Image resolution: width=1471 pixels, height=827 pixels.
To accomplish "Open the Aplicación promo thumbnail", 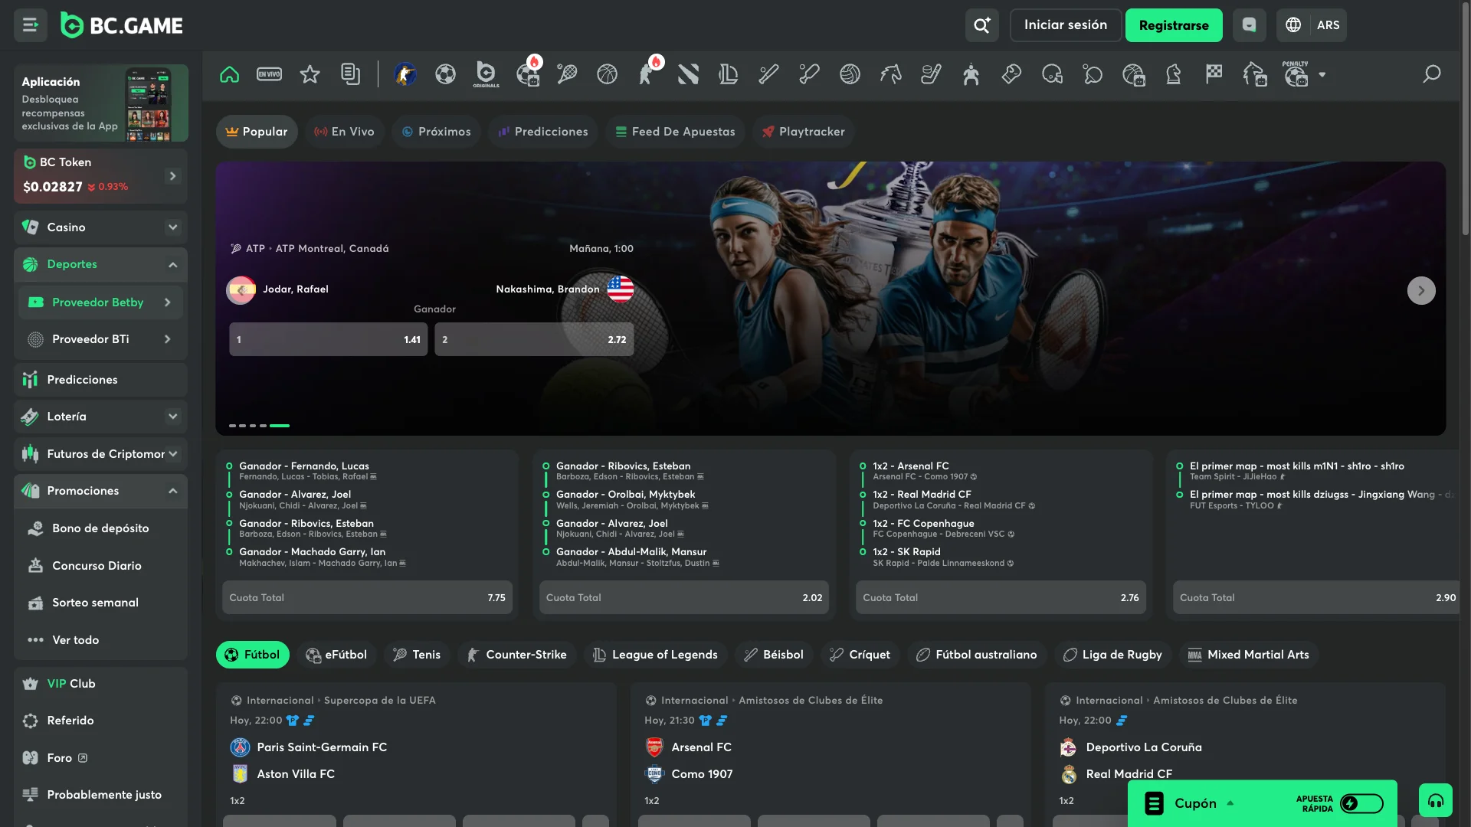I will pos(100,103).
